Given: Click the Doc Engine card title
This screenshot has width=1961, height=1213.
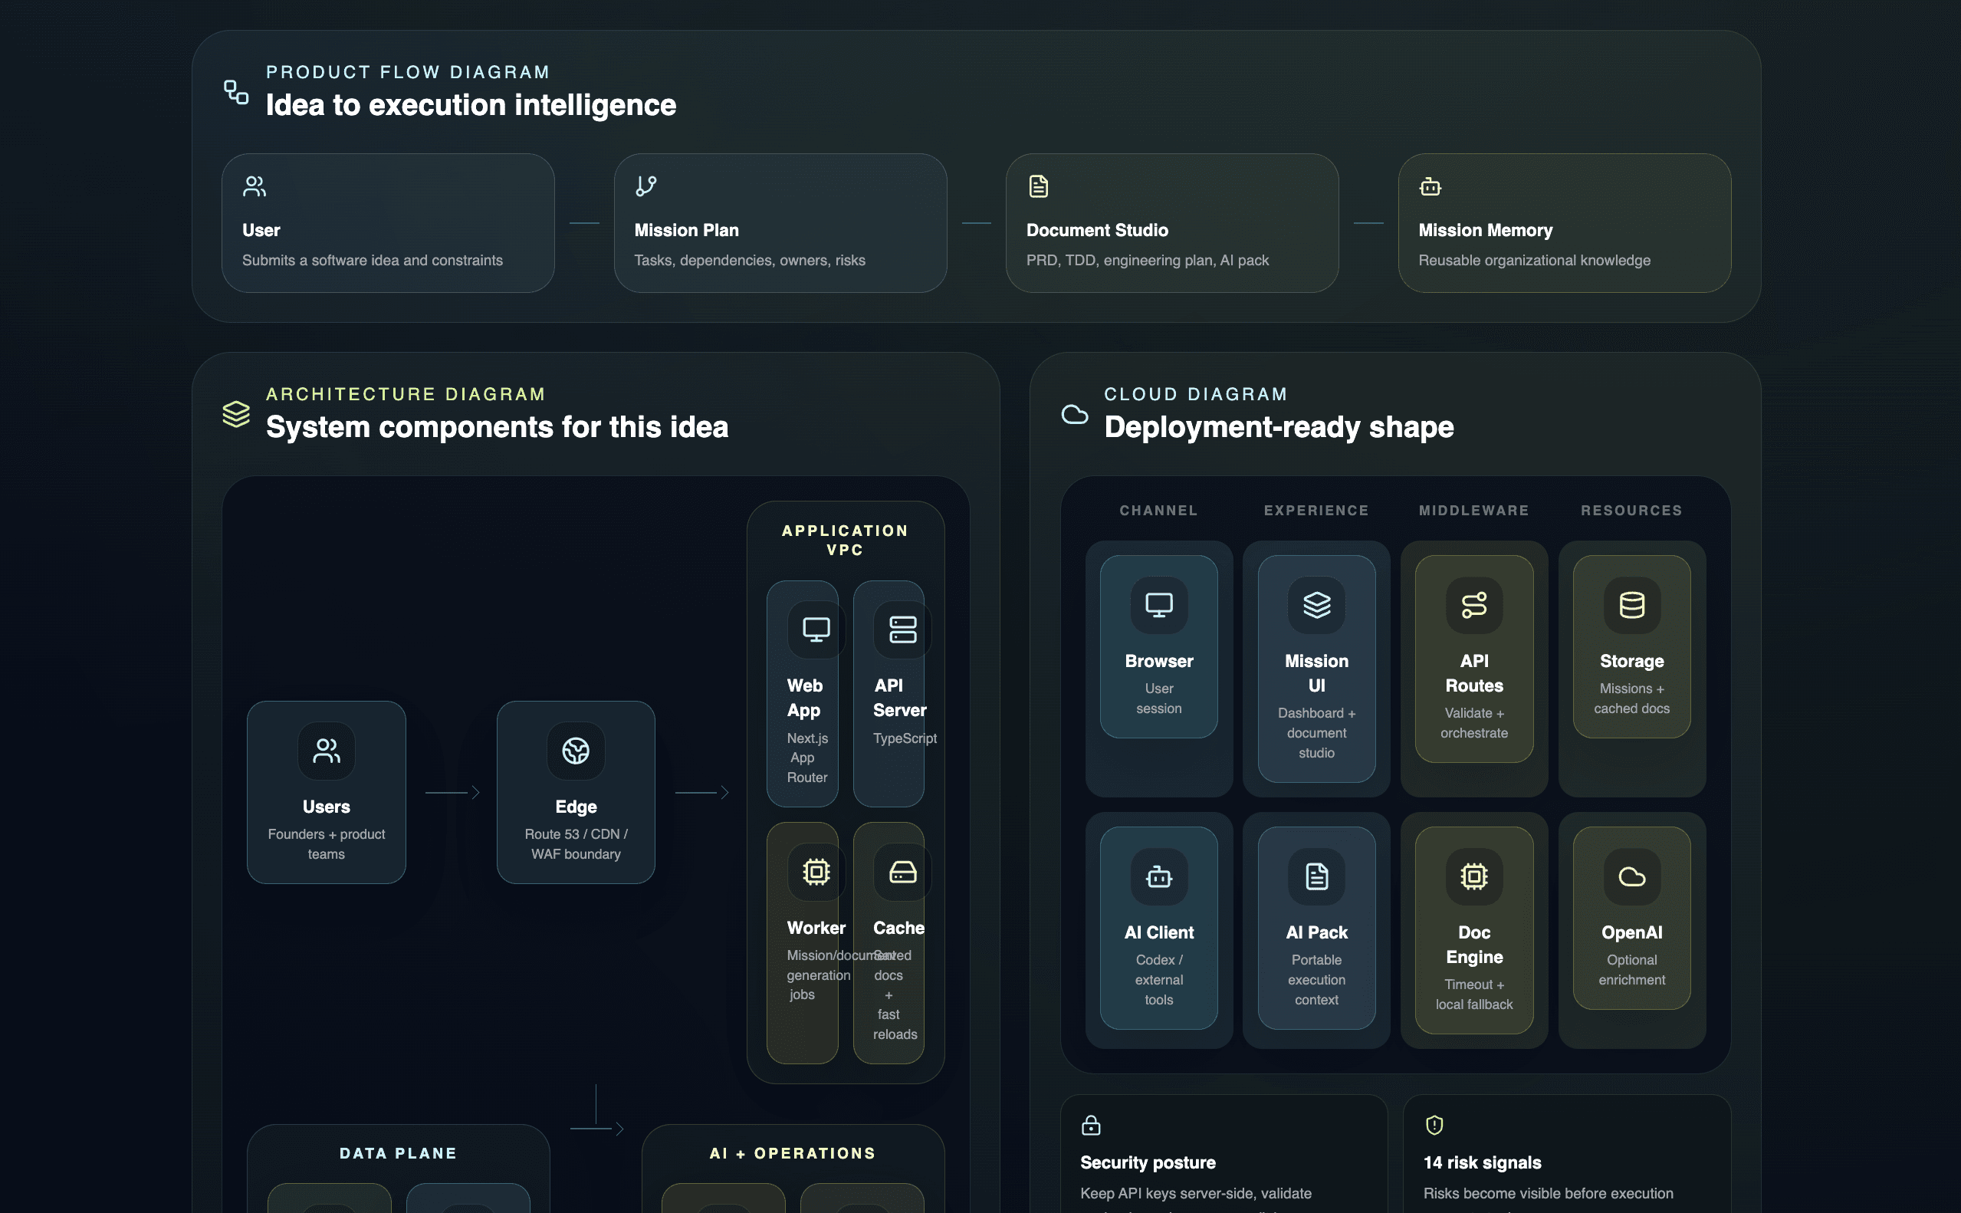Looking at the screenshot, I should tap(1474, 945).
